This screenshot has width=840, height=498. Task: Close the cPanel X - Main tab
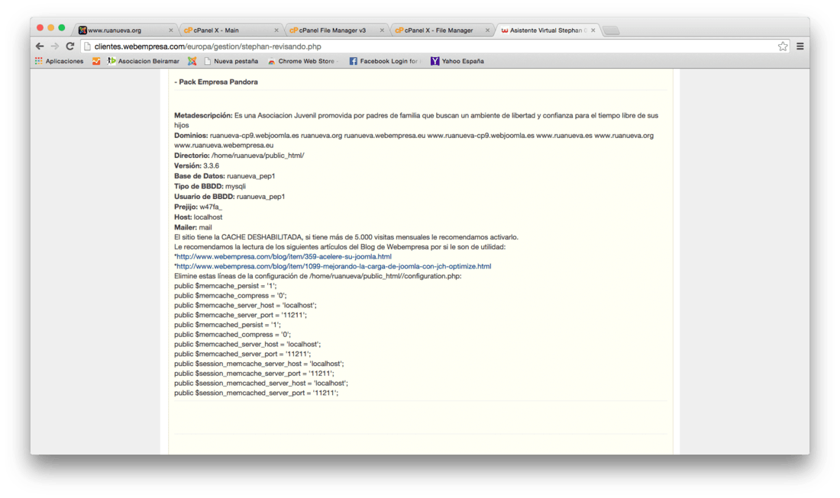(x=276, y=31)
